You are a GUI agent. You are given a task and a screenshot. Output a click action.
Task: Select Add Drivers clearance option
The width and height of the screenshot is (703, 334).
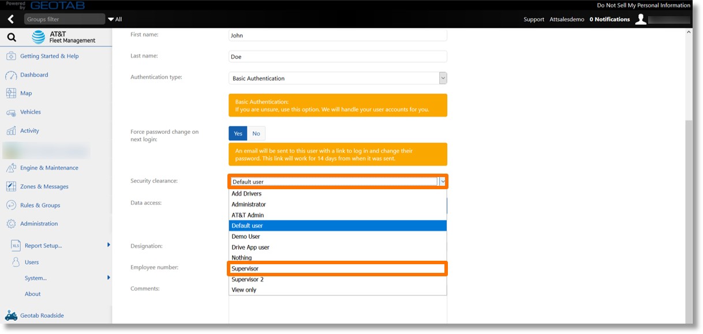(x=338, y=194)
